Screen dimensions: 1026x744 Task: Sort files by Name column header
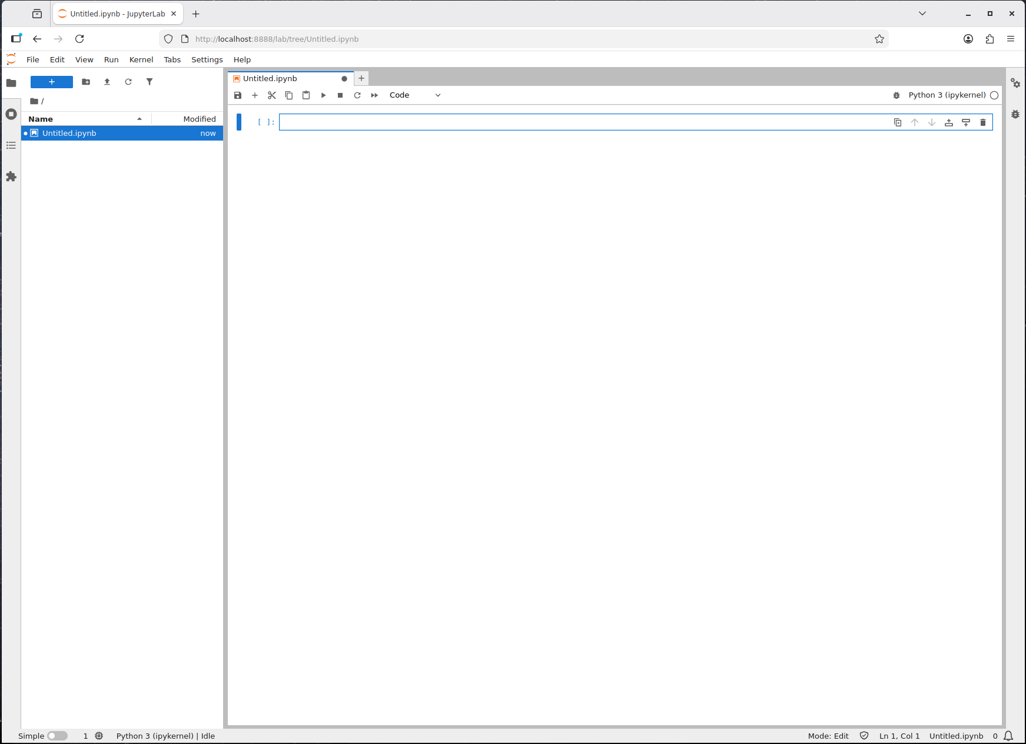pos(86,119)
